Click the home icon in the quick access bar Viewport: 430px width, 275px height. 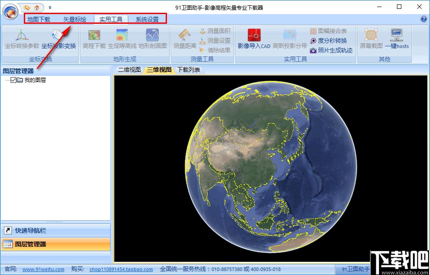point(37,7)
